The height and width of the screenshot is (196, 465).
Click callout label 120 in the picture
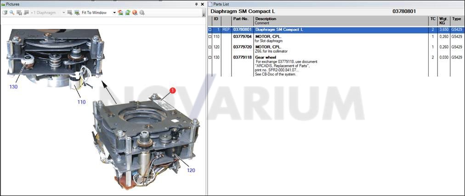[191, 170]
